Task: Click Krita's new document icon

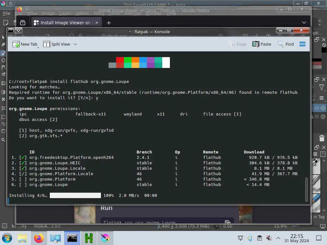Action: pyautogui.click(x=6, y=23)
